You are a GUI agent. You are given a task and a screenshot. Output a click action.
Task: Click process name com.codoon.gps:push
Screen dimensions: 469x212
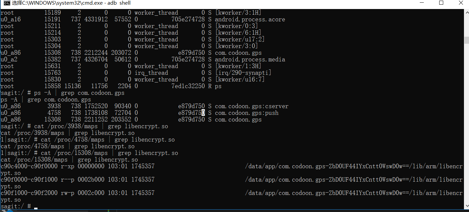tap(246, 113)
